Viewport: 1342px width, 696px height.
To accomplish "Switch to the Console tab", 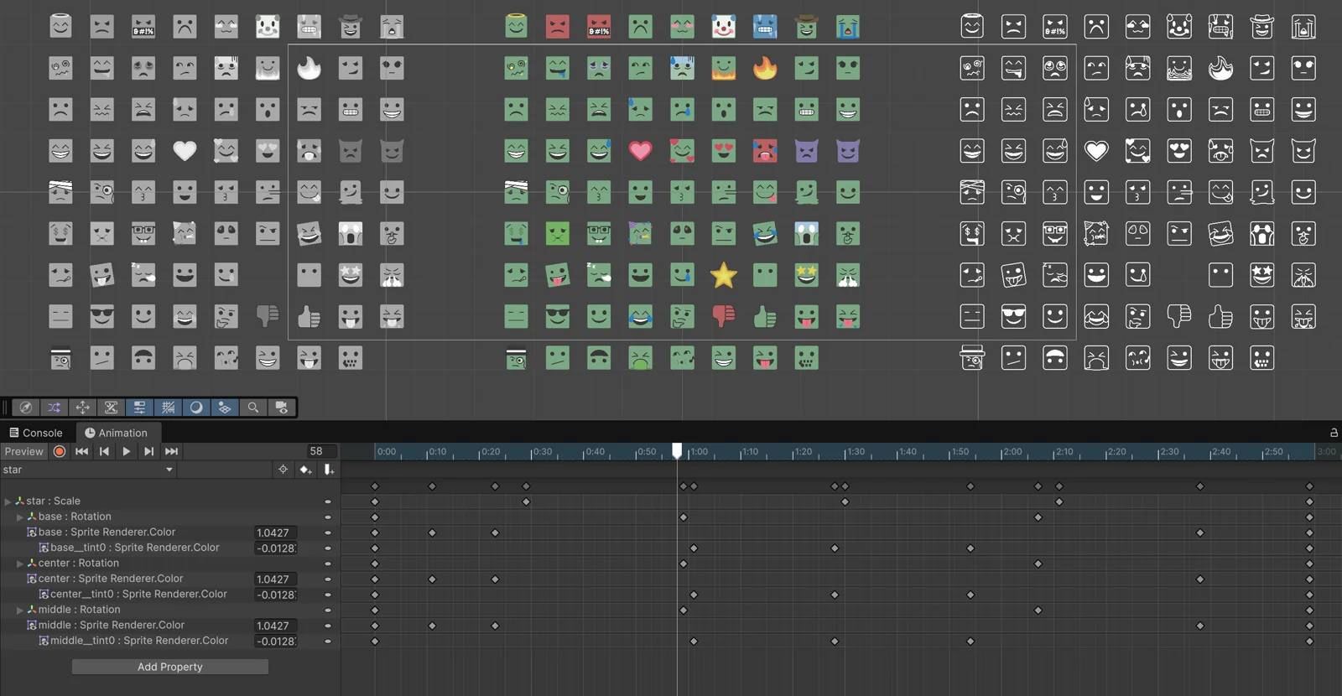I will pos(35,433).
